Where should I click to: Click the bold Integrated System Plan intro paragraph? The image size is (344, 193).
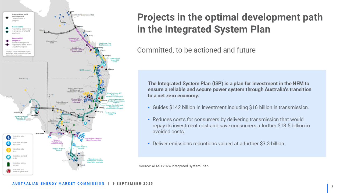click(x=230, y=90)
